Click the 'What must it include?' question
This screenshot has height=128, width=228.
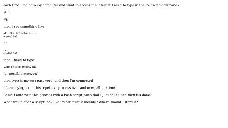point(80,102)
